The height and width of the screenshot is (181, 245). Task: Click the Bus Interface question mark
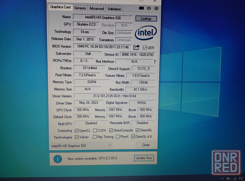(155, 62)
